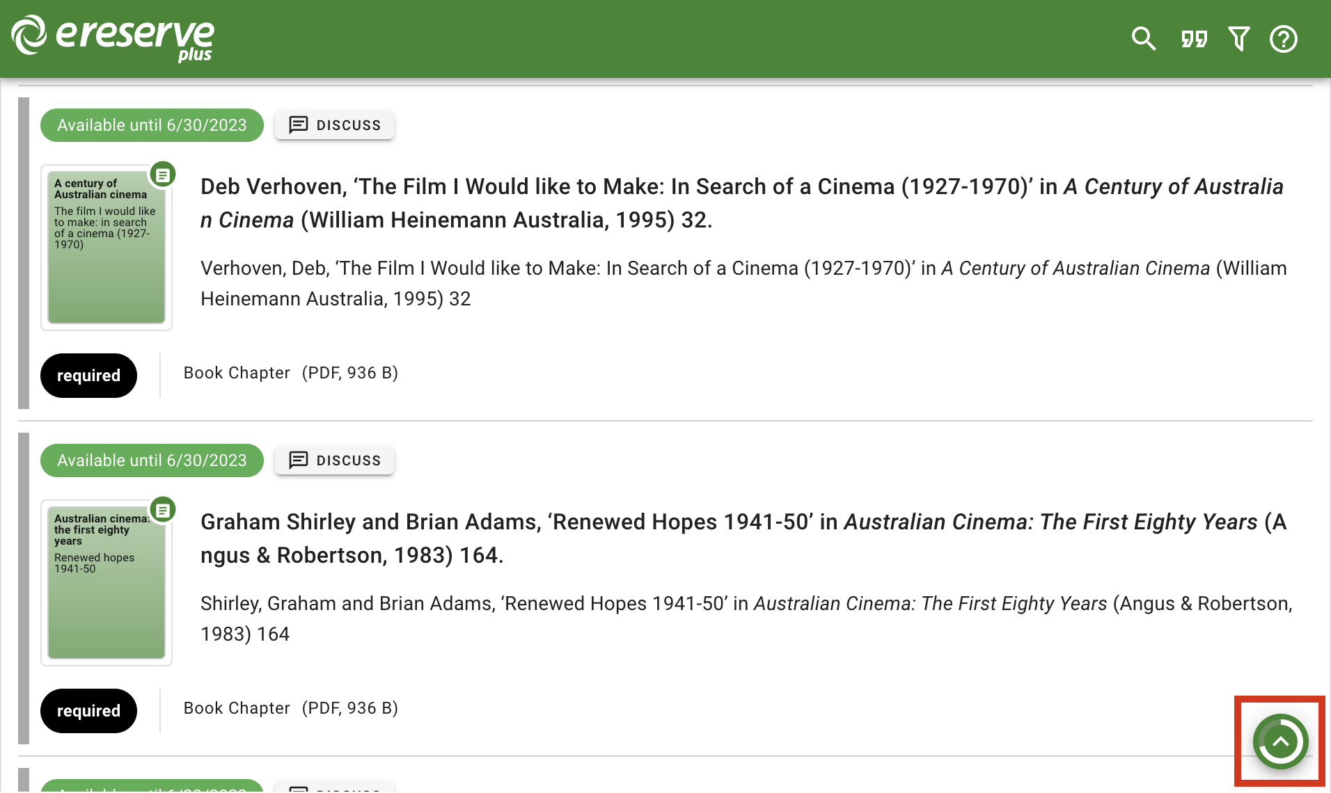Open Discuss for the Graham Shirley reading
Viewport: 1331px width, 793px height.
tap(334, 460)
